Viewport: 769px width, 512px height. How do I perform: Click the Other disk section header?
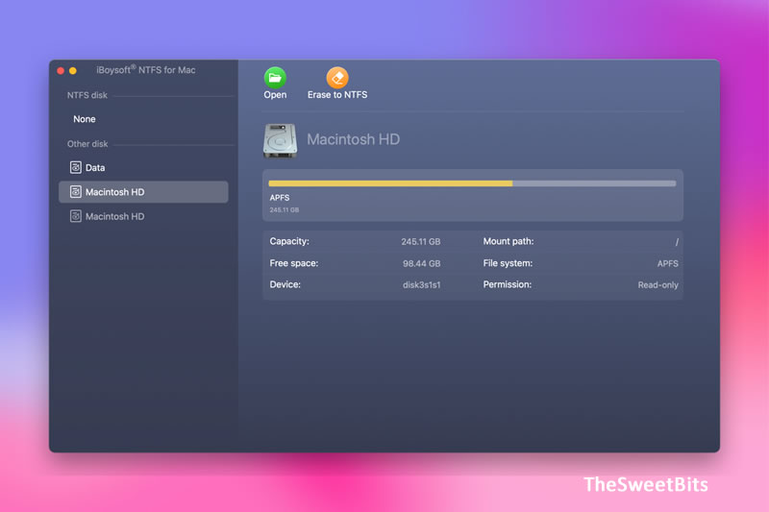tap(87, 144)
